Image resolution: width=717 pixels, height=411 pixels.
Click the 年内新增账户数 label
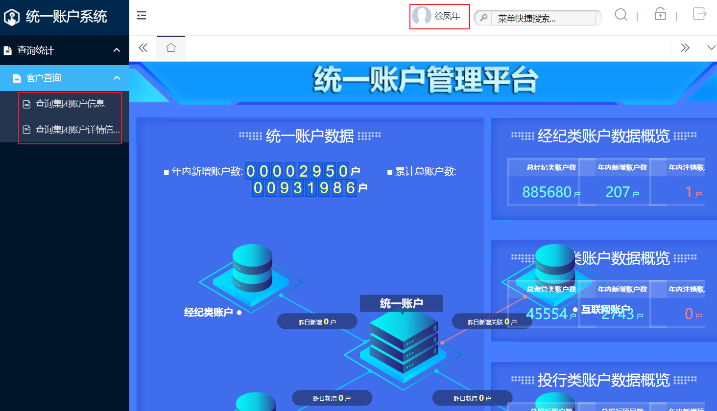207,171
